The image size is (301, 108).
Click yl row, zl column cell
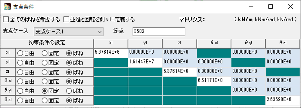pyautogui.click(x=179, y=63)
